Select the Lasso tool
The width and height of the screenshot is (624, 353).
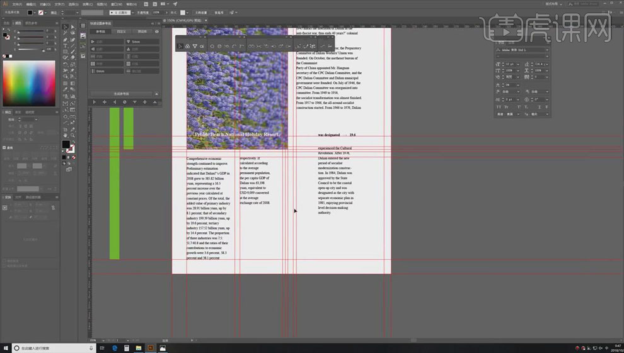tap(73, 33)
